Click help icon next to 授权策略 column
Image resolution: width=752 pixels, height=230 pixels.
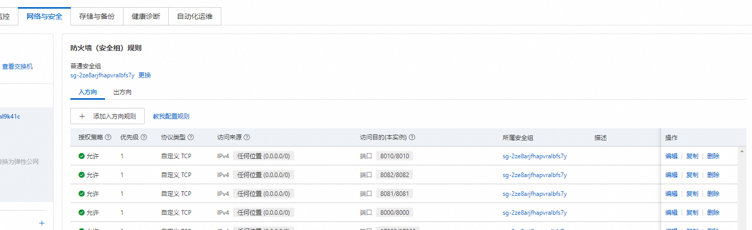click(109, 137)
